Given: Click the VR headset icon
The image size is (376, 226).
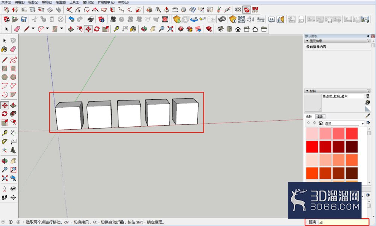Looking at the screenshot, I should (222, 19).
